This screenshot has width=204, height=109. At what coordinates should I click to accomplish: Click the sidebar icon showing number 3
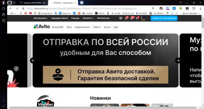[x=3, y=20]
